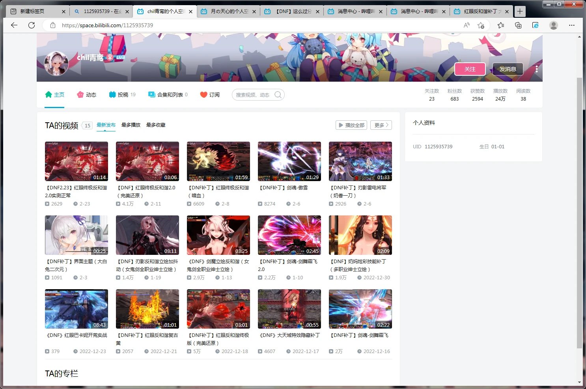Click the pink 关注 follow button
This screenshot has height=389, width=586.
pos(470,69)
